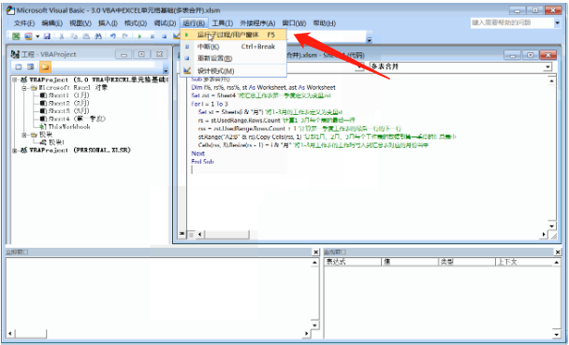This screenshot has height=345, width=569.
Task: Choose 运行子过程/用户窗体 F5 menu entry
Action: [234, 35]
